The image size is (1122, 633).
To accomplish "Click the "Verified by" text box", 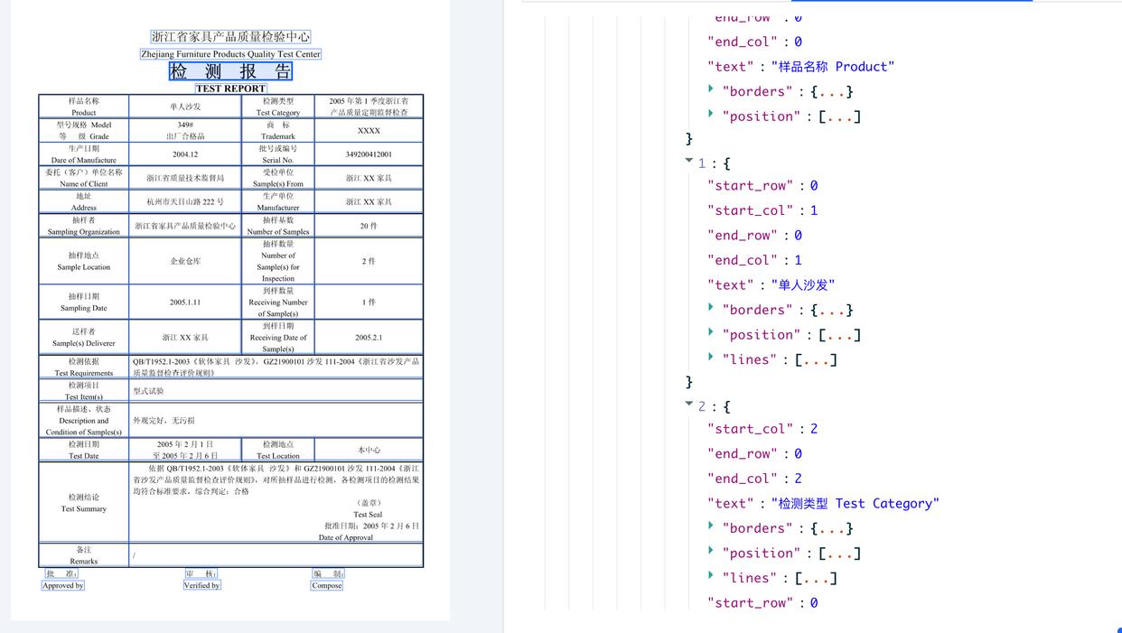I will (202, 585).
